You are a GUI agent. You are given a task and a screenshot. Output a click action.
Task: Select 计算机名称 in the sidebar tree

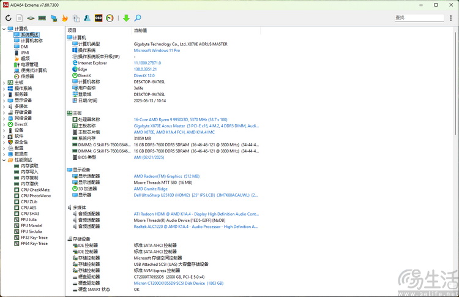[x=28, y=40]
